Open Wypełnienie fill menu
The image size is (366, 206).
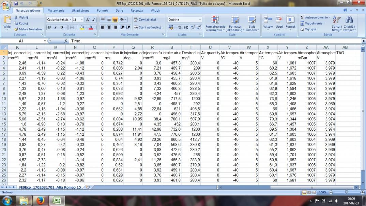(312, 23)
